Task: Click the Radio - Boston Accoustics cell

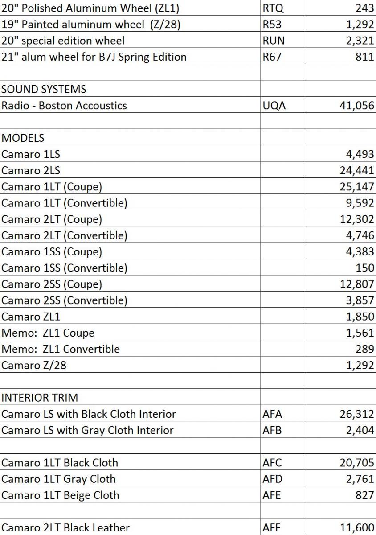Action: (64, 106)
